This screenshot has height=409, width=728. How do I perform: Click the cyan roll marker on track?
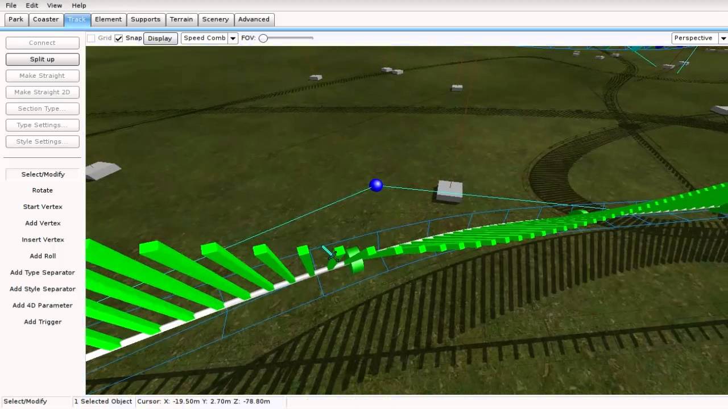click(330, 253)
